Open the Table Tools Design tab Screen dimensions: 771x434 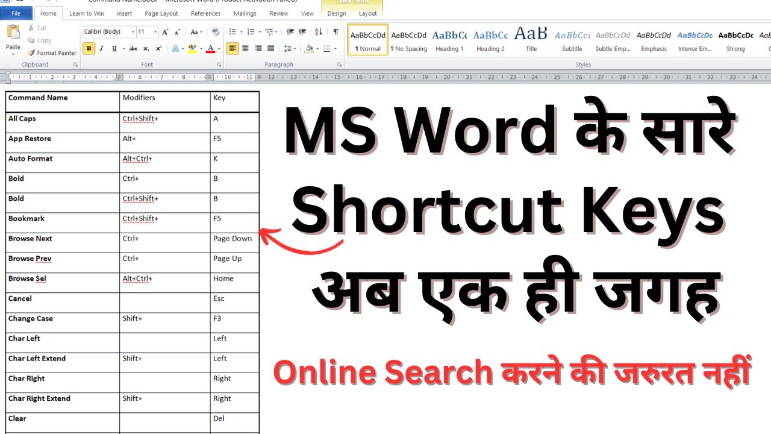tap(337, 13)
